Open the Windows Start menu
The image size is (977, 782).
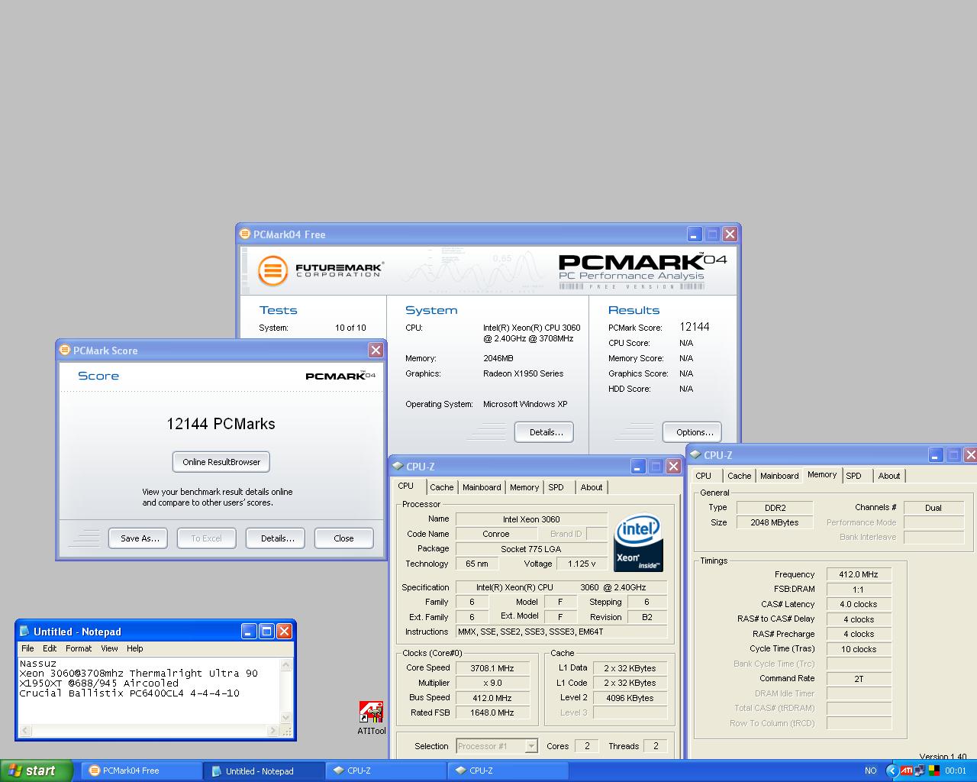(x=37, y=771)
